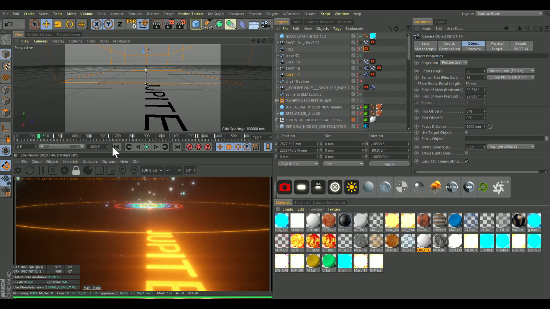The image size is (550, 309).
Task: Expand PLANETS NEAR BEETLEJUICE object
Action: [277, 101]
